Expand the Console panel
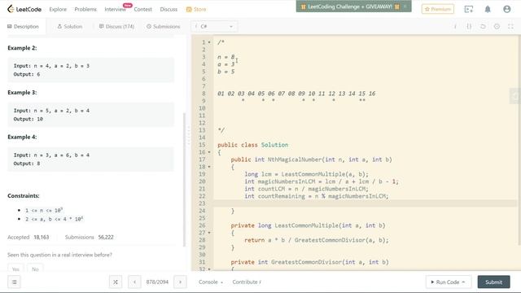The image size is (521, 293). (211, 282)
